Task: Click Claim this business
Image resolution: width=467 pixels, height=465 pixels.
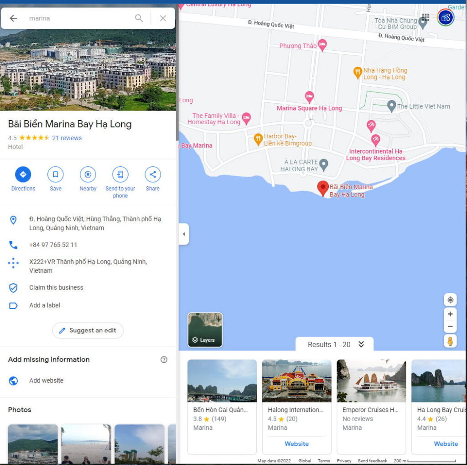Action: click(88, 287)
